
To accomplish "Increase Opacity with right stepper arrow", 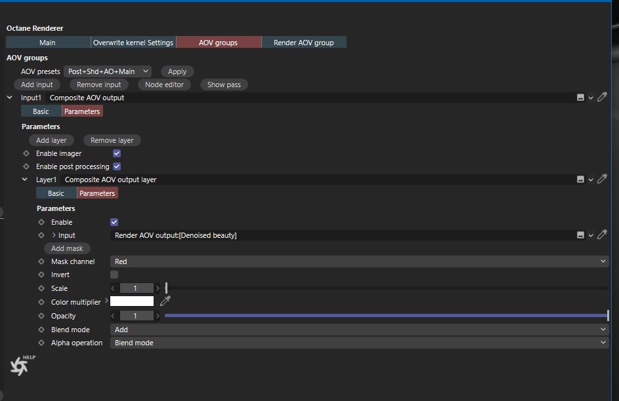I will click(158, 316).
